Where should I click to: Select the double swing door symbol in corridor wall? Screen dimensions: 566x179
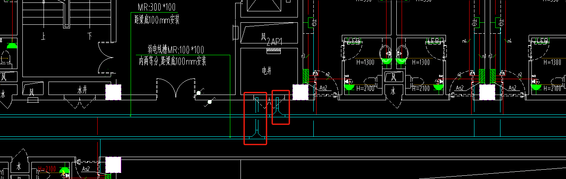pyautogui.click(x=175, y=88)
